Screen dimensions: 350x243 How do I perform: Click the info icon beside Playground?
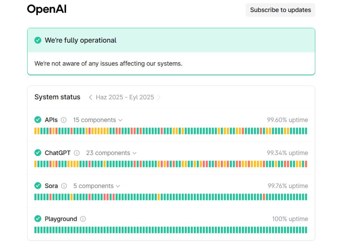point(83,219)
